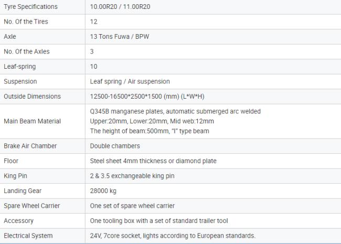Image resolution: width=341 pixels, height=244 pixels.
Task: Click the Spare Wheel Carrier label
Action: [32, 206]
